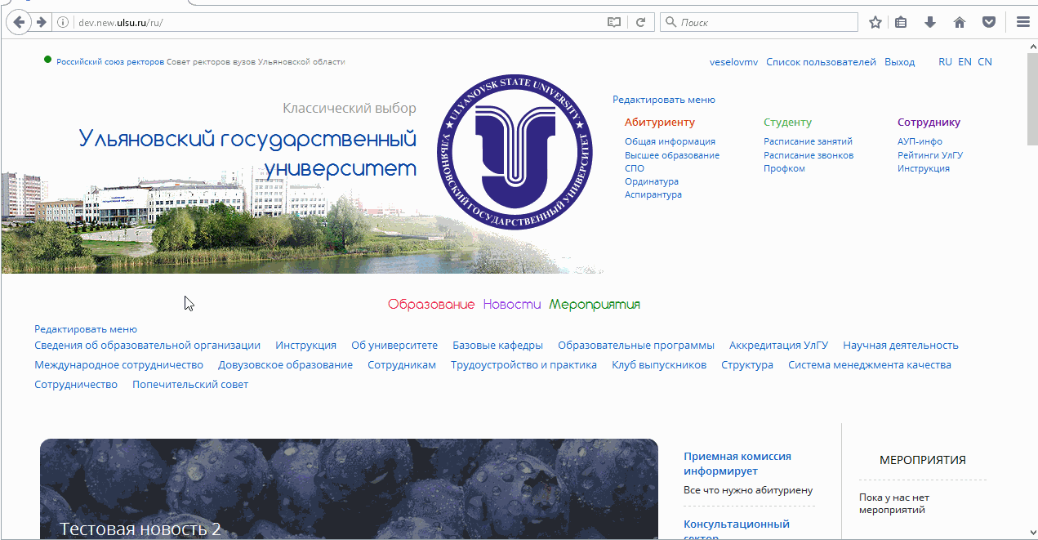Open the bookmarks list icon

[x=901, y=22]
